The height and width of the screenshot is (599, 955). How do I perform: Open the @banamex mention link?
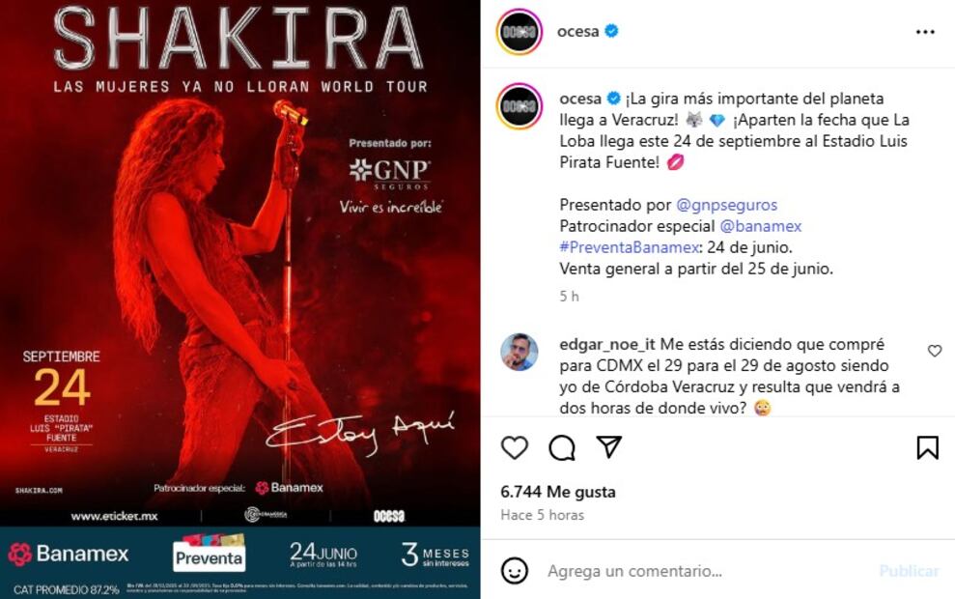pyautogui.click(x=761, y=226)
